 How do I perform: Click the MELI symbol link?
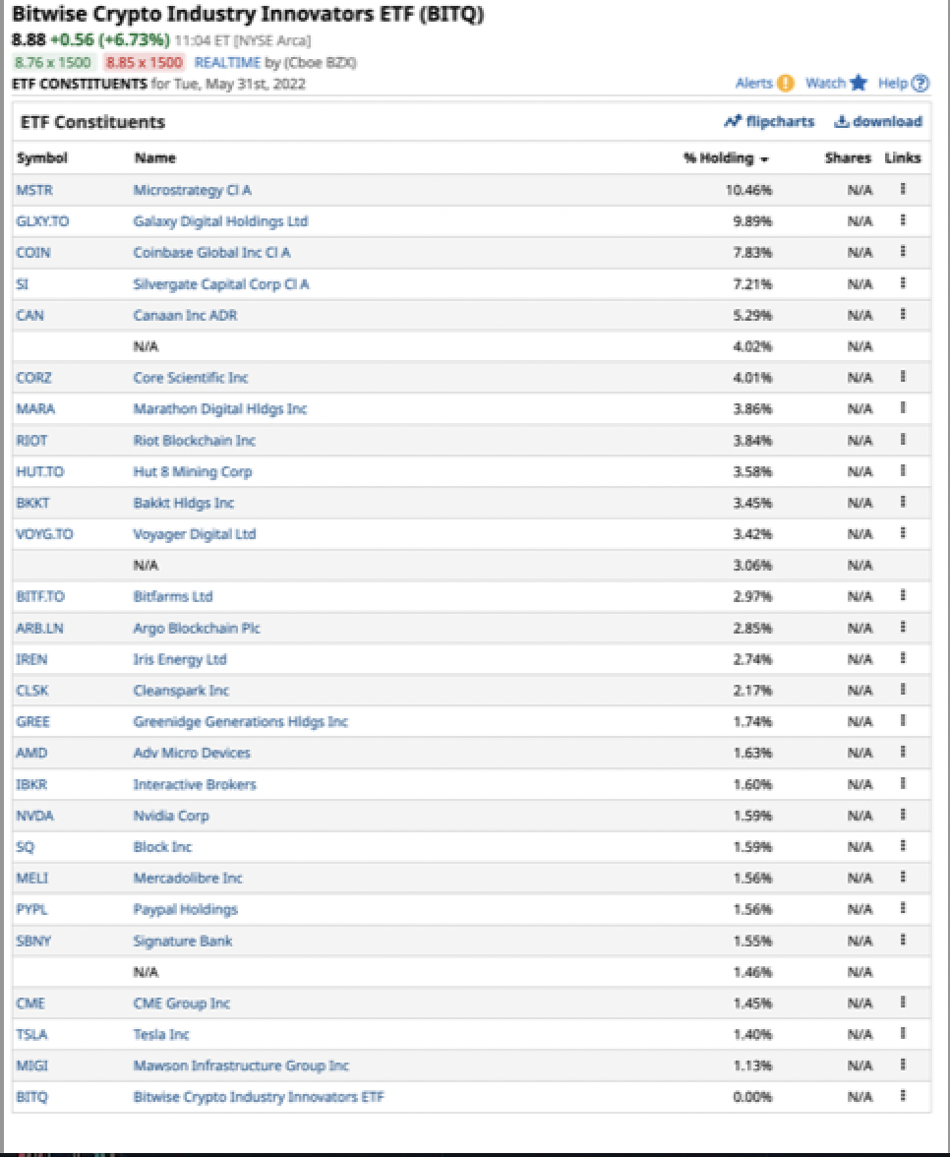[31, 878]
